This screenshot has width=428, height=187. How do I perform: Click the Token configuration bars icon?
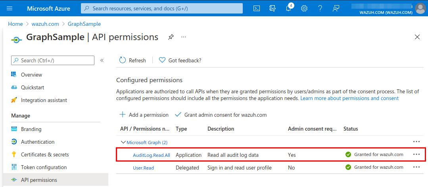point(14,167)
